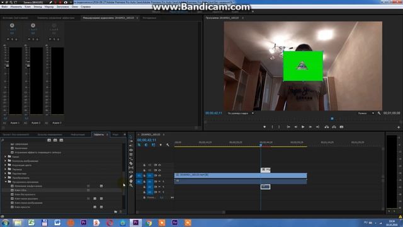Select the Rolling Edit tool

tap(131, 150)
